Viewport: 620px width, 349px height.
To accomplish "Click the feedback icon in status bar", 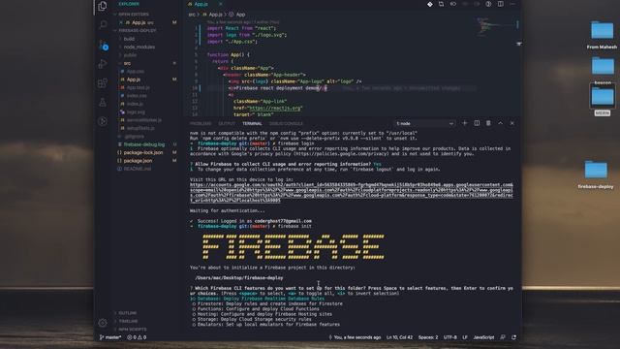I will [x=503, y=337].
